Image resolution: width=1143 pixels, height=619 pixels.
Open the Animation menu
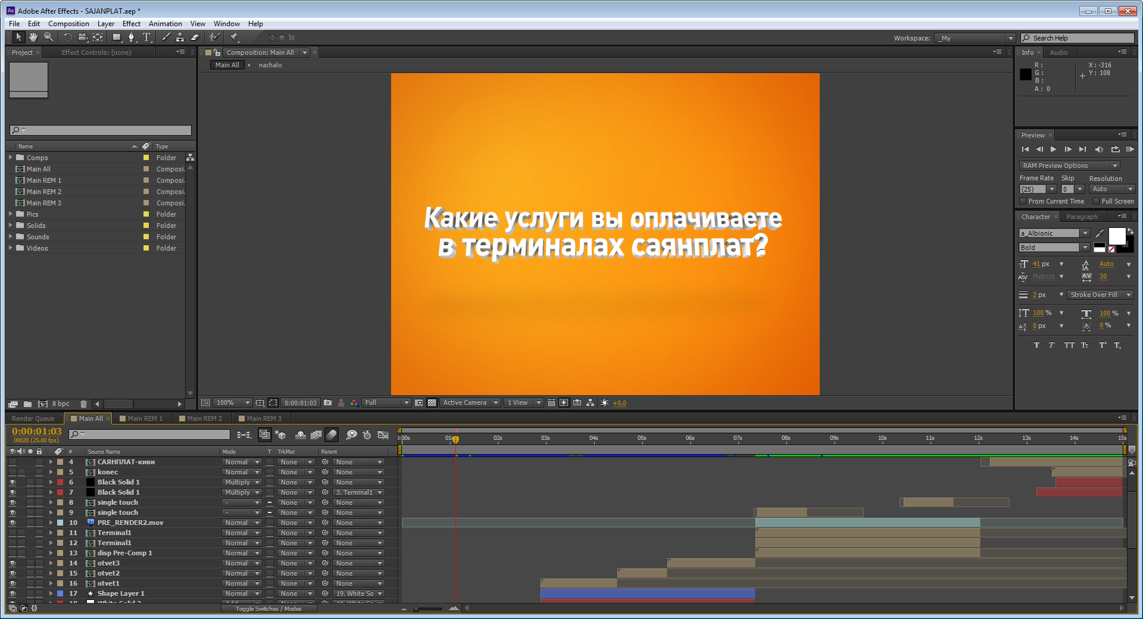(x=165, y=24)
